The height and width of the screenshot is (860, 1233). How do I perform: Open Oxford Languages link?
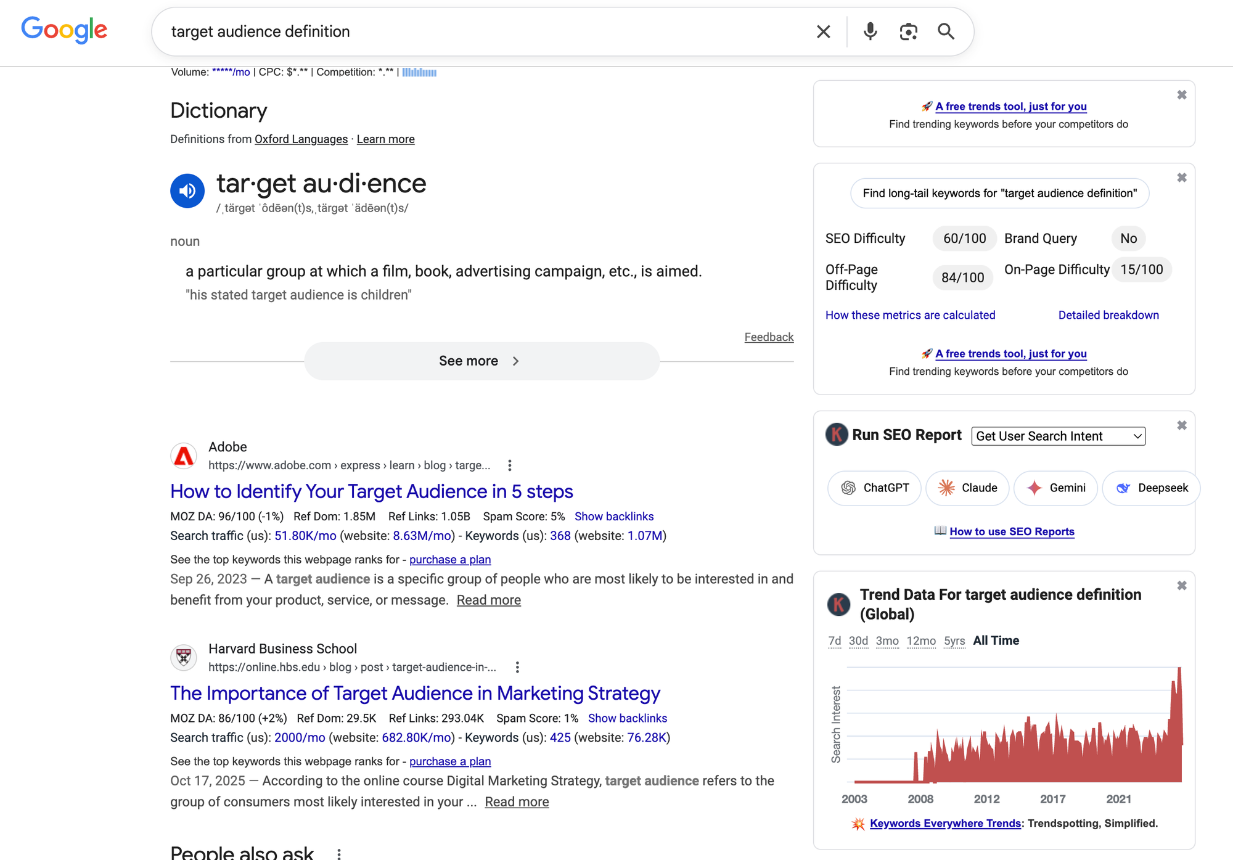coord(301,139)
